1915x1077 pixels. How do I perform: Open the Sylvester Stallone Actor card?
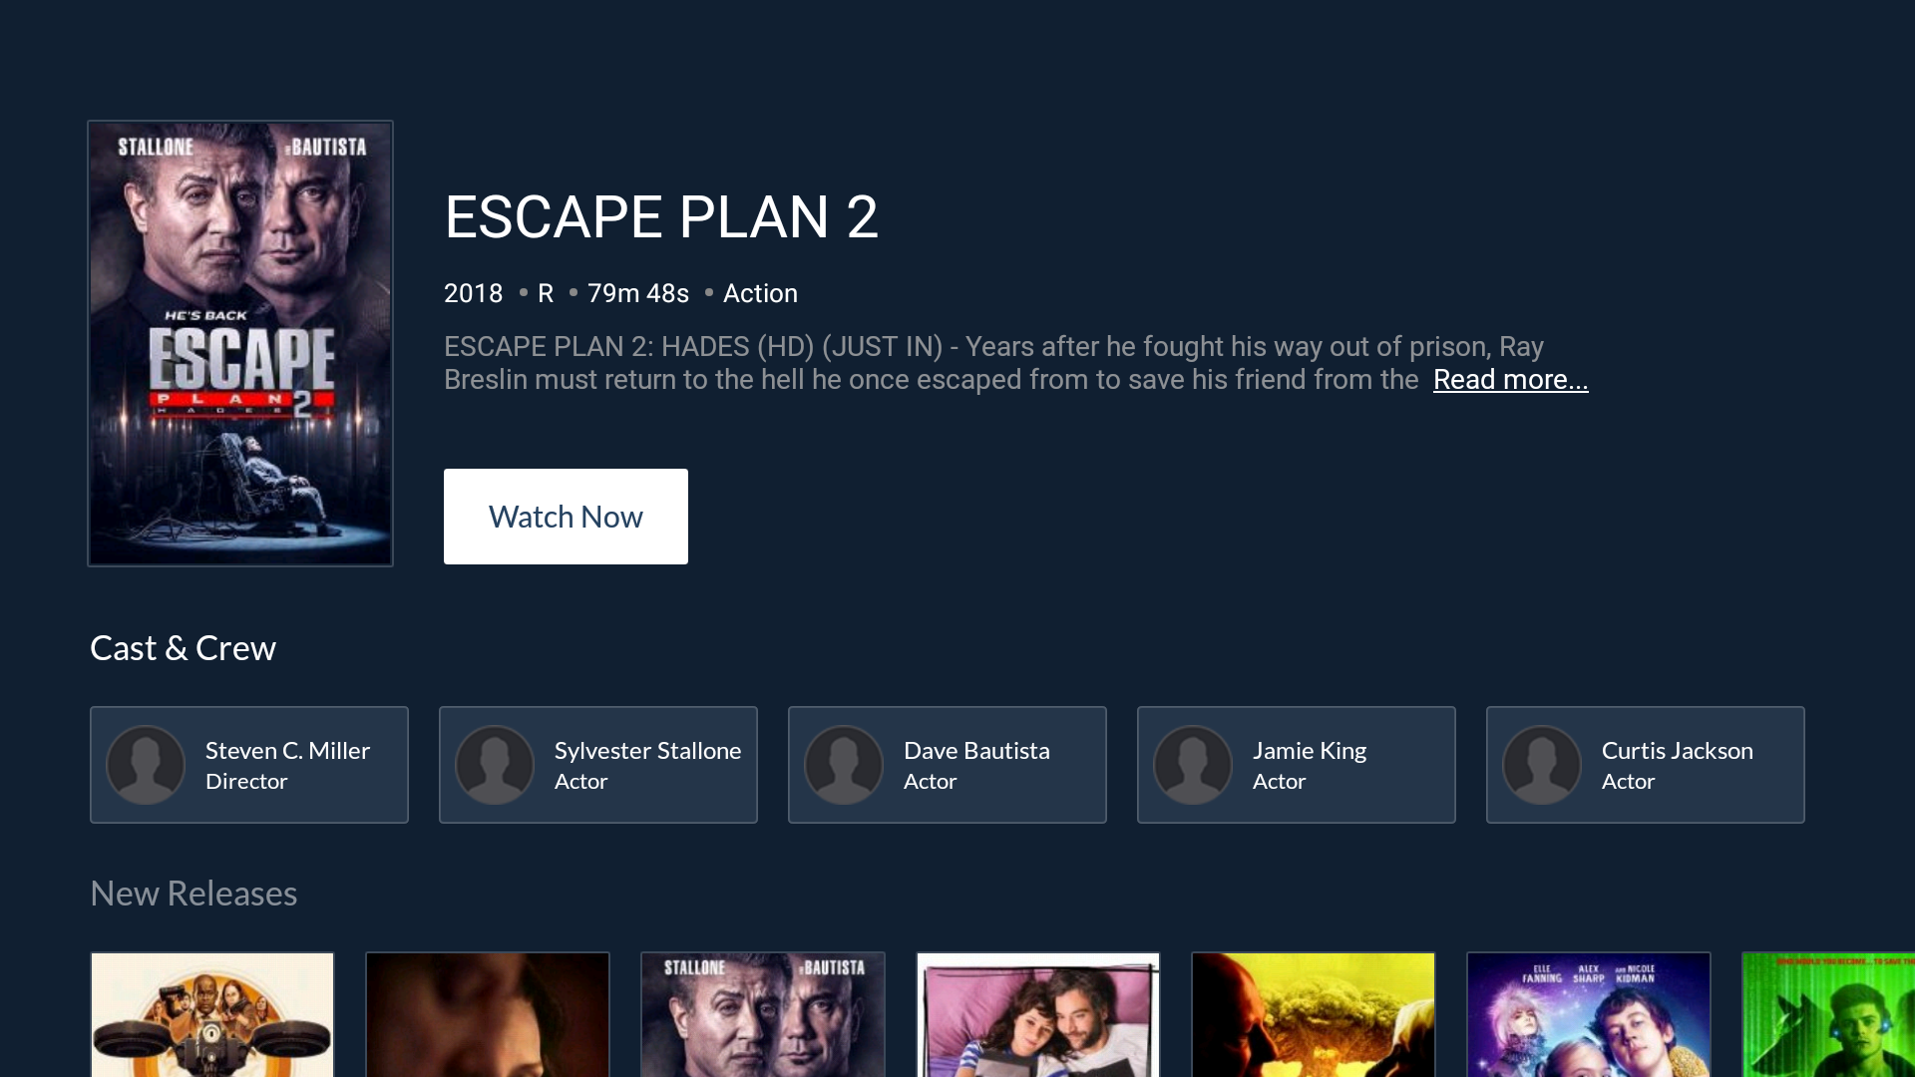coord(598,765)
